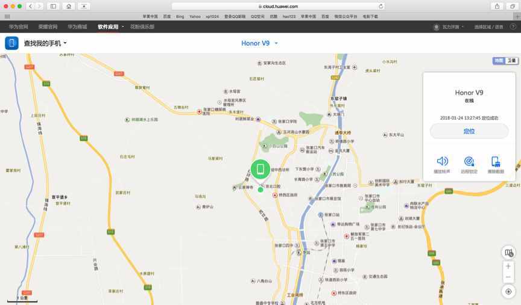Switch map to 卫星 satellite view
521x305 pixels.
[512, 60]
